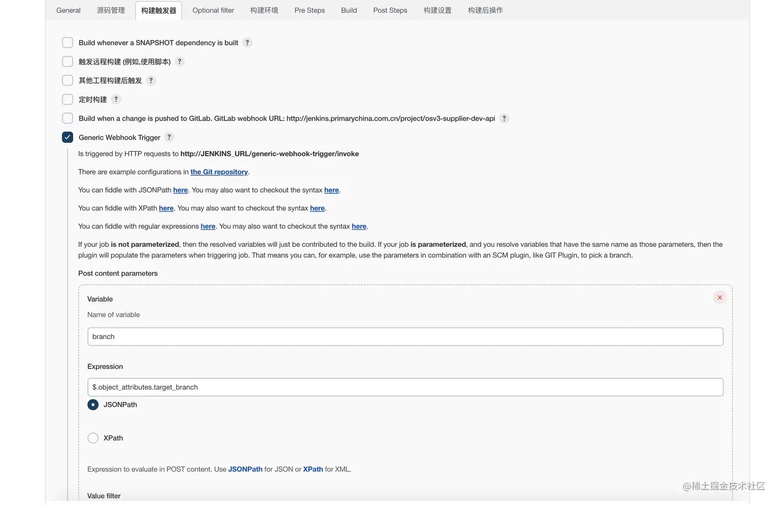Switch to the 源码管理 tab
The height and width of the screenshot is (505, 779).
(111, 10)
